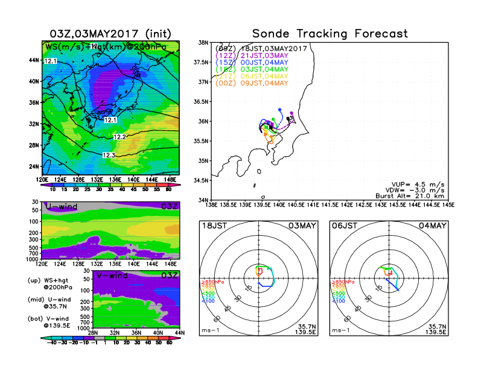Pick the yellow 40–45 swatch on wind-speed colorbar
The image size is (478, 369).
(128, 185)
